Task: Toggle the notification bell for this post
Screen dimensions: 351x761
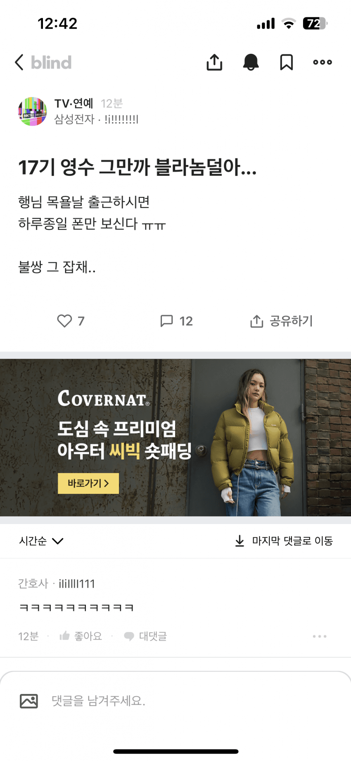Action: pos(251,62)
